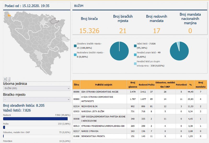Click the Nevažeći prazni listići legend square
Viewport: 209px width, 143px height.
click(x=135, y=55)
